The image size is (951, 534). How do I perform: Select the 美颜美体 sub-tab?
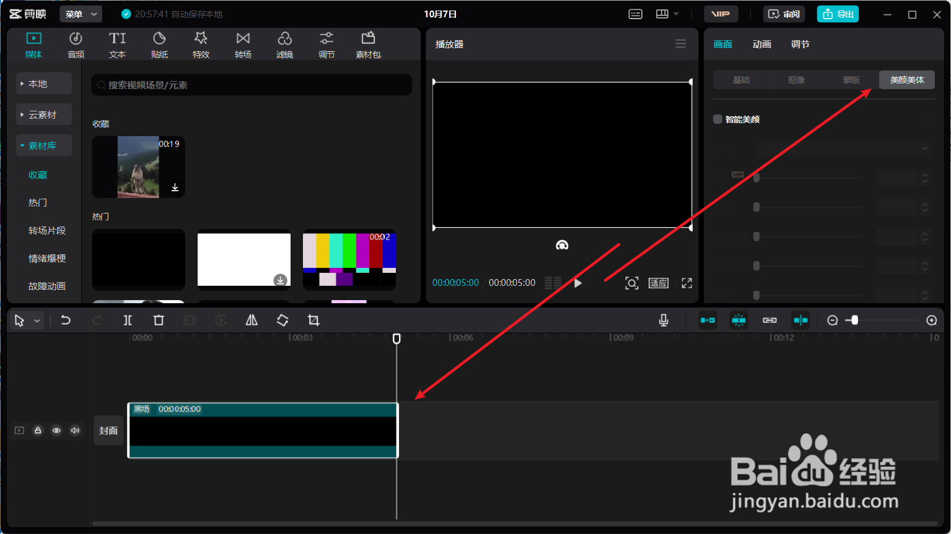coord(907,80)
